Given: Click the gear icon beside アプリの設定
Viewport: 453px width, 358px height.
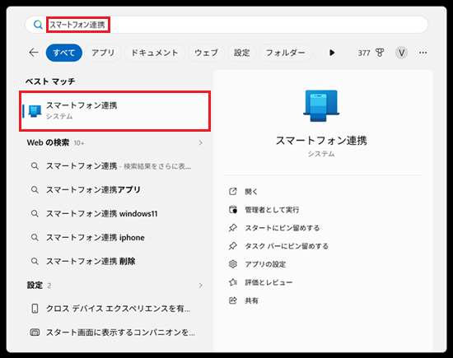Looking at the screenshot, I should coord(233,264).
